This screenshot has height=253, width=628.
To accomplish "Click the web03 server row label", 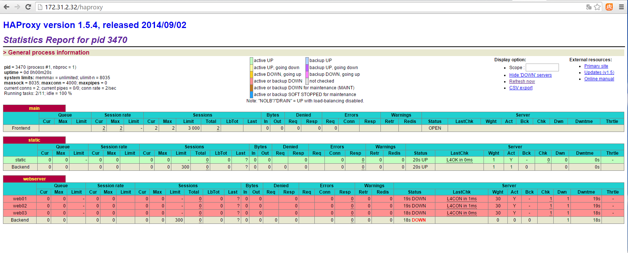I will click(20, 213).
